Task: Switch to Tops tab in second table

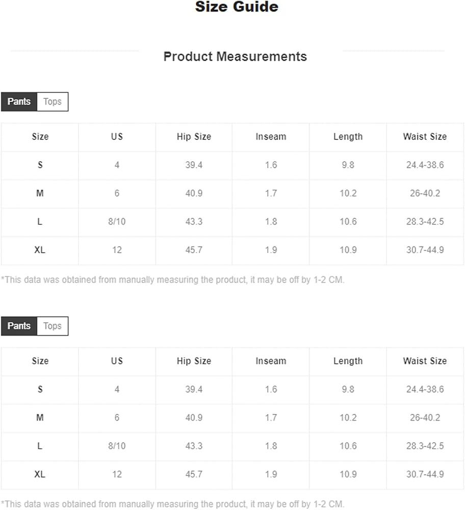Action: point(53,326)
